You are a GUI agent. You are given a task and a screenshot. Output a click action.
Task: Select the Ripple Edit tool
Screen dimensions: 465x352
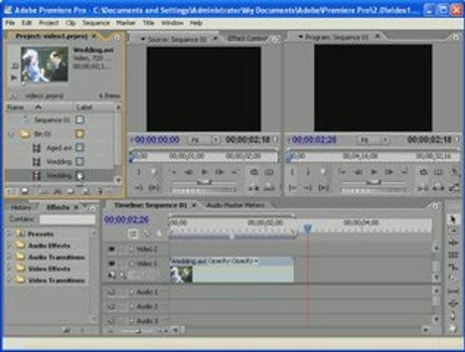(453, 243)
